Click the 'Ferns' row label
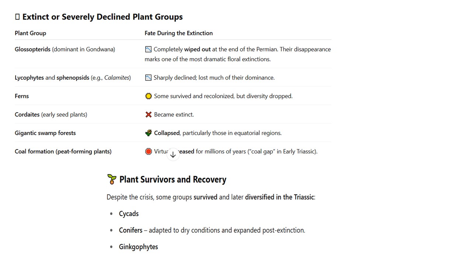472x265 pixels. pos(22,96)
